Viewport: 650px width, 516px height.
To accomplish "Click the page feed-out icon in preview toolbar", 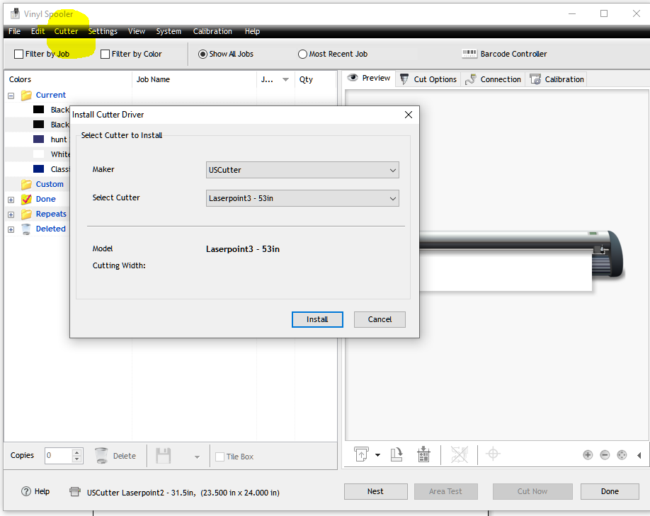I will coord(361,454).
